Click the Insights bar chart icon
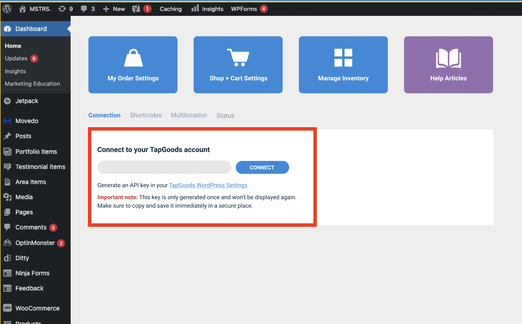Screen dimensions: 522x324 coord(195,8)
